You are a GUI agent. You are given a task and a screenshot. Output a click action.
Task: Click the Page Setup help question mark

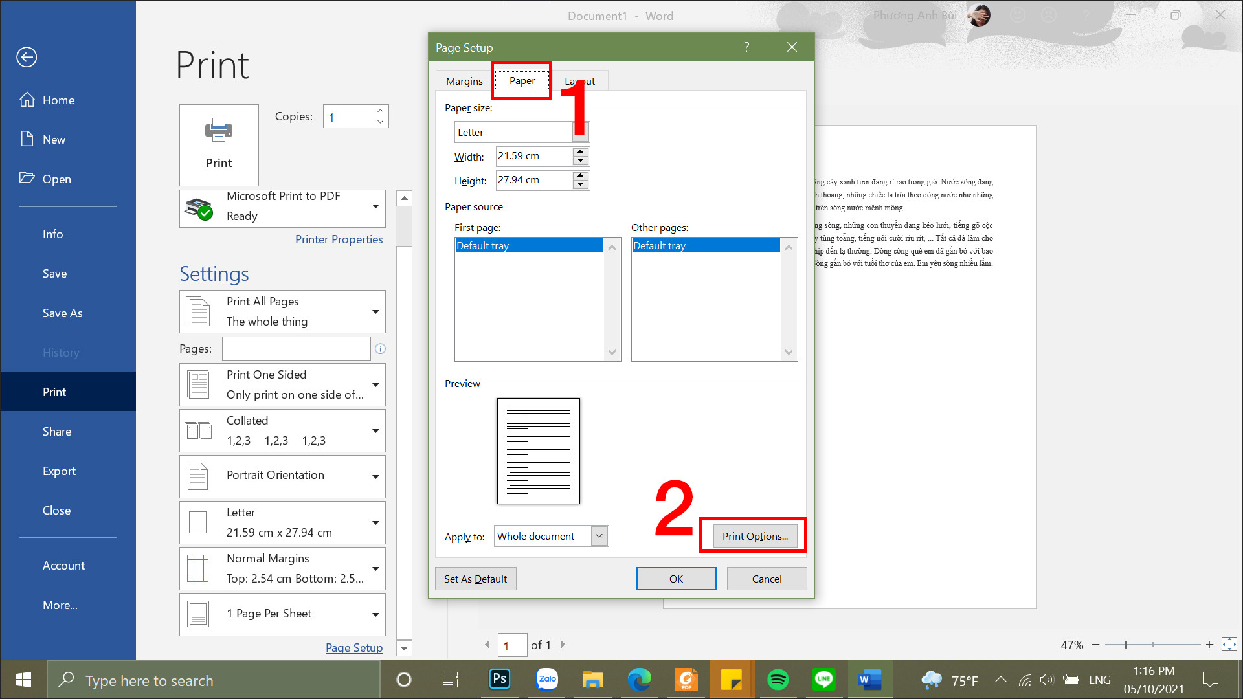tap(746, 47)
